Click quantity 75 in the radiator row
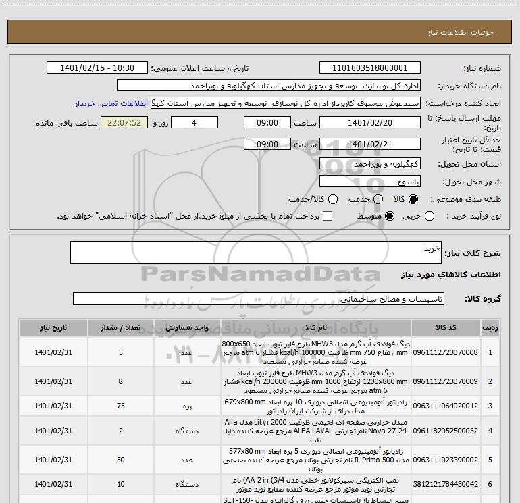Image resolution: width=520 pixels, height=503 pixels. tap(121, 406)
